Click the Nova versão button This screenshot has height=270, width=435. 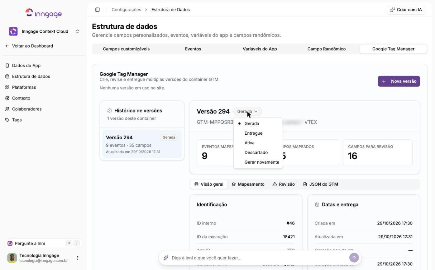click(x=399, y=81)
